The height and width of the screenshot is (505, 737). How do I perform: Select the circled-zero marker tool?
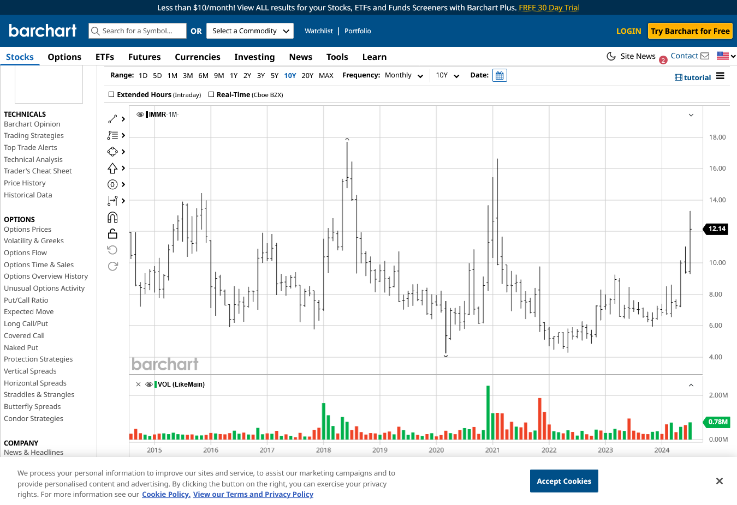tap(112, 184)
